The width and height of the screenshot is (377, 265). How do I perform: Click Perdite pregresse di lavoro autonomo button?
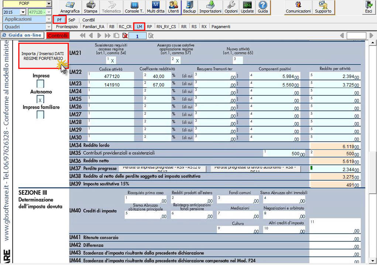256,169
